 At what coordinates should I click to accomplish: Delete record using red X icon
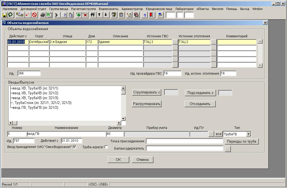coord(85,15)
